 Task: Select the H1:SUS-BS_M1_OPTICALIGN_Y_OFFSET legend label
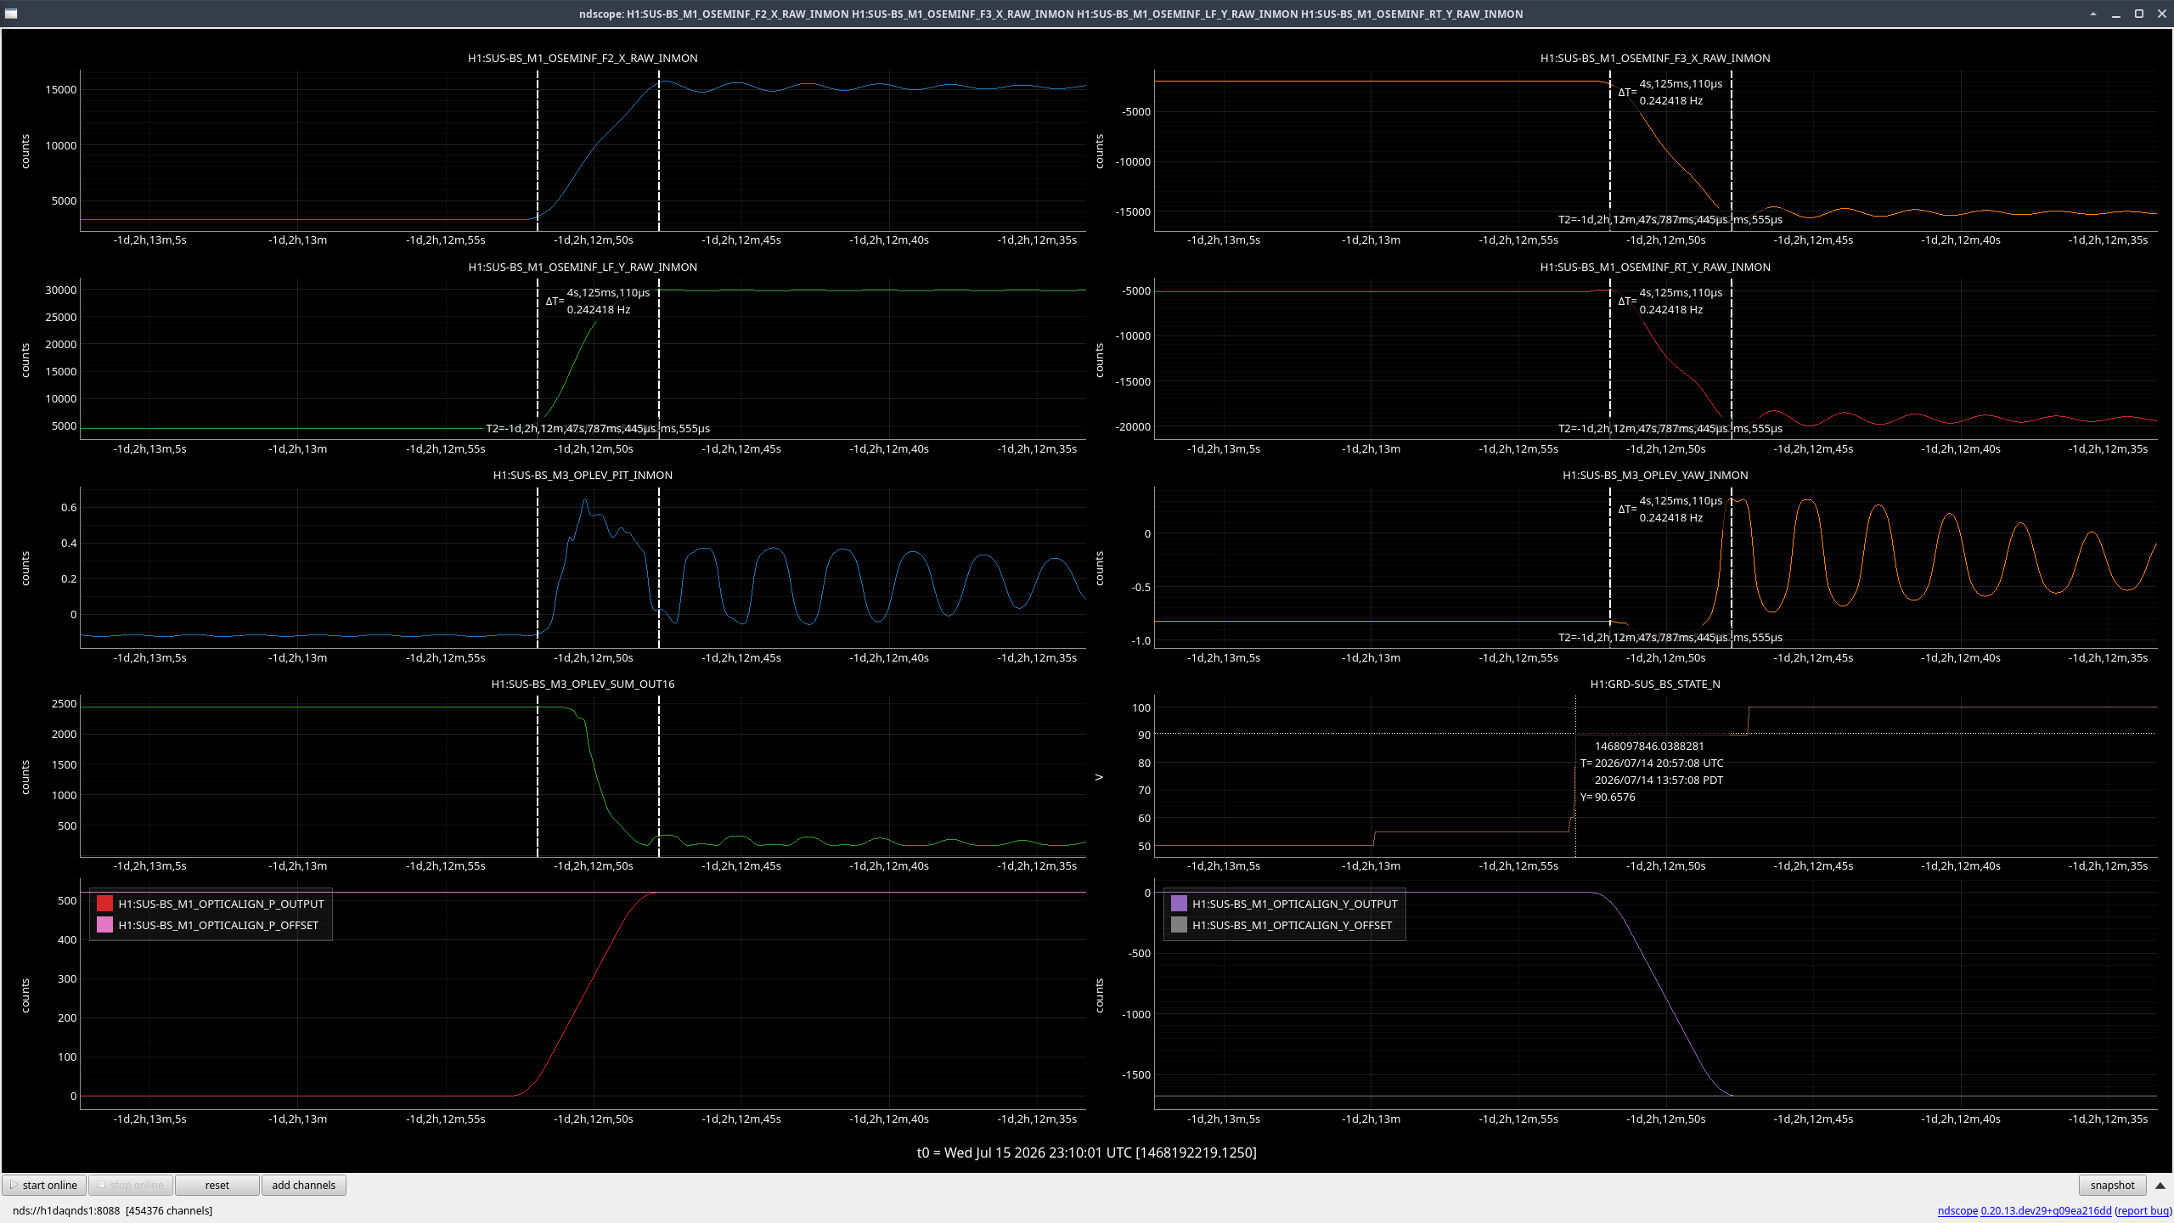pyautogui.click(x=1292, y=925)
